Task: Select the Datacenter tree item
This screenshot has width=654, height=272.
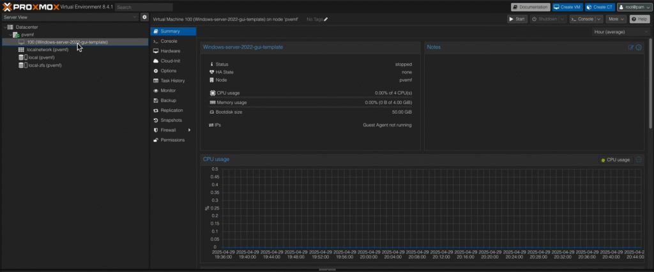Action: 27,27
